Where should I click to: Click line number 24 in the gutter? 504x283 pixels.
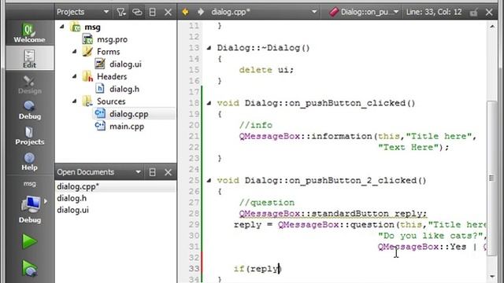(x=194, y=169)
